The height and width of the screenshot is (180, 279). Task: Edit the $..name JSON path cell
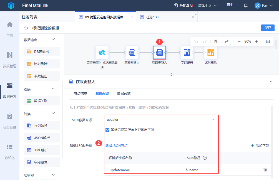pyautogui.click(x=219, y=170)
